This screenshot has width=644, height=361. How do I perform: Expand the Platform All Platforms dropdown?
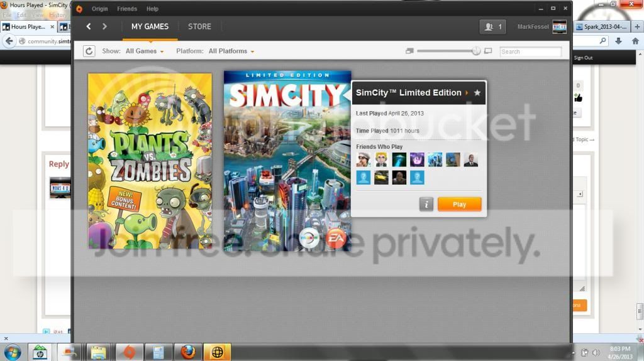coord(231,51)
